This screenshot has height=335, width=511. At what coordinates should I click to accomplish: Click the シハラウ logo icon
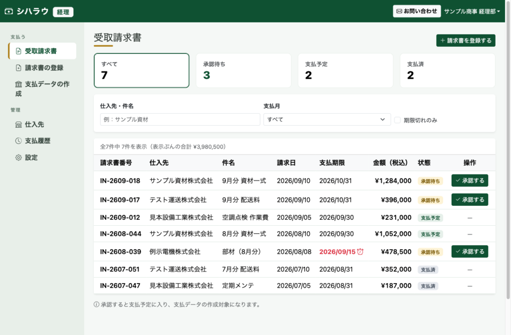click(x=9, y=11)
